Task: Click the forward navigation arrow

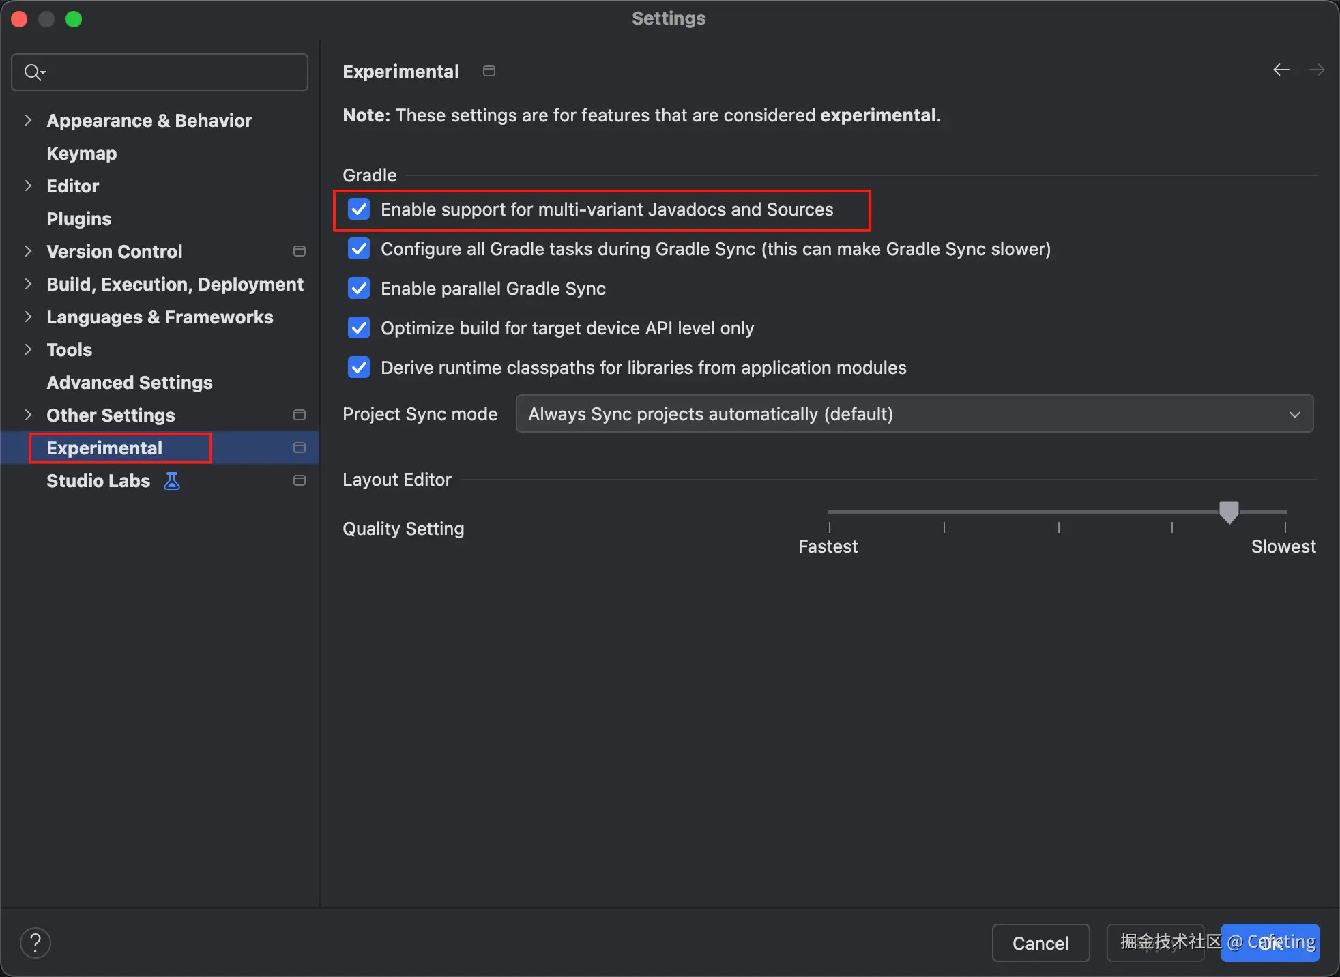Action: [1316, 70]
